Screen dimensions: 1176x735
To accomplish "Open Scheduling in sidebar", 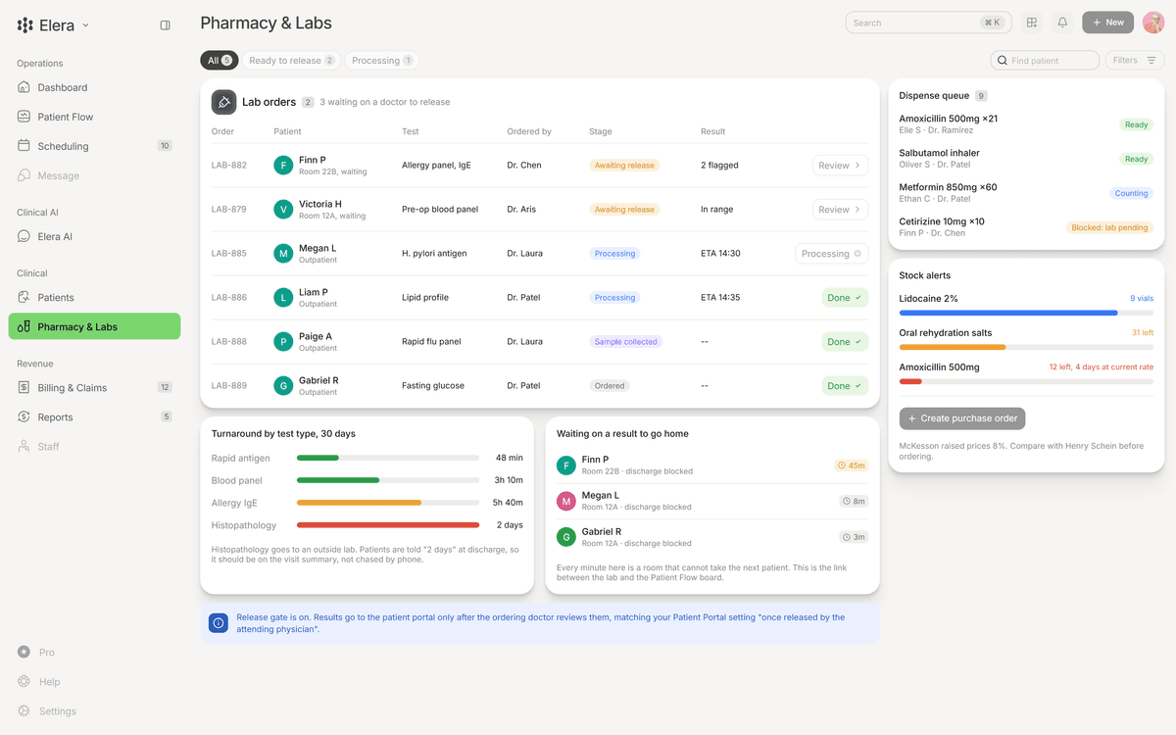I will 94,146.
